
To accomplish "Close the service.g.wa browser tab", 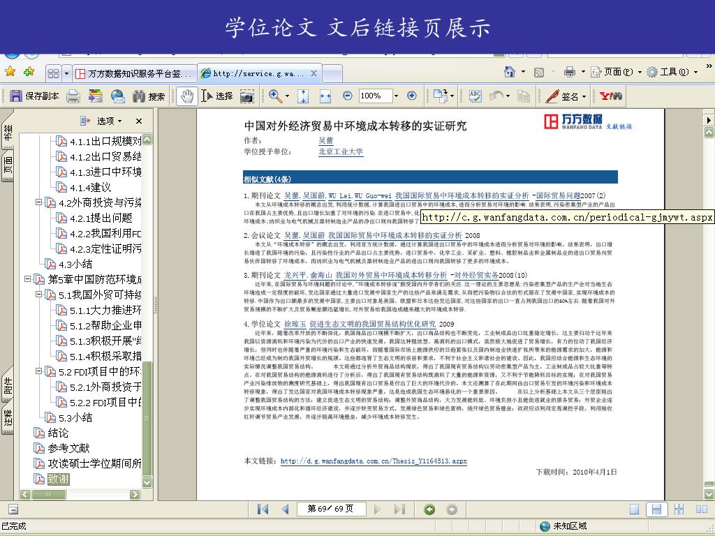I will click(x=314, y=73).
